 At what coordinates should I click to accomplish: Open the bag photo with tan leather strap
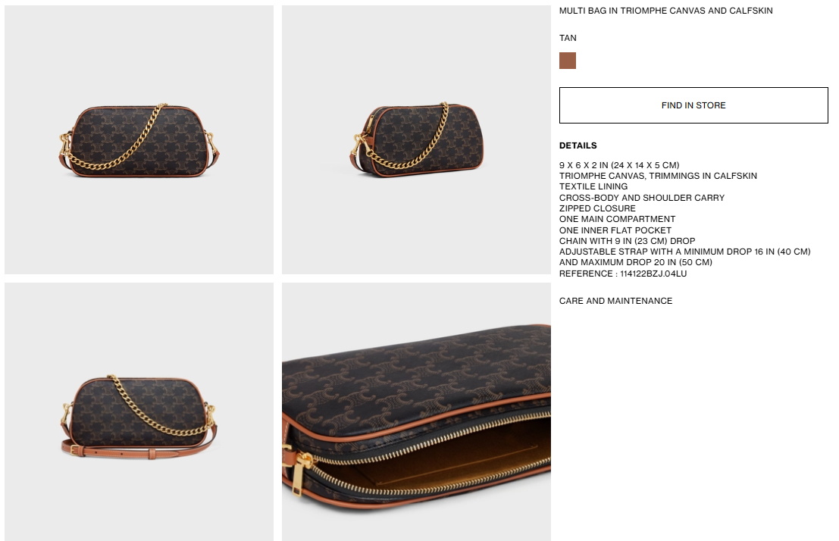point(139,411)
